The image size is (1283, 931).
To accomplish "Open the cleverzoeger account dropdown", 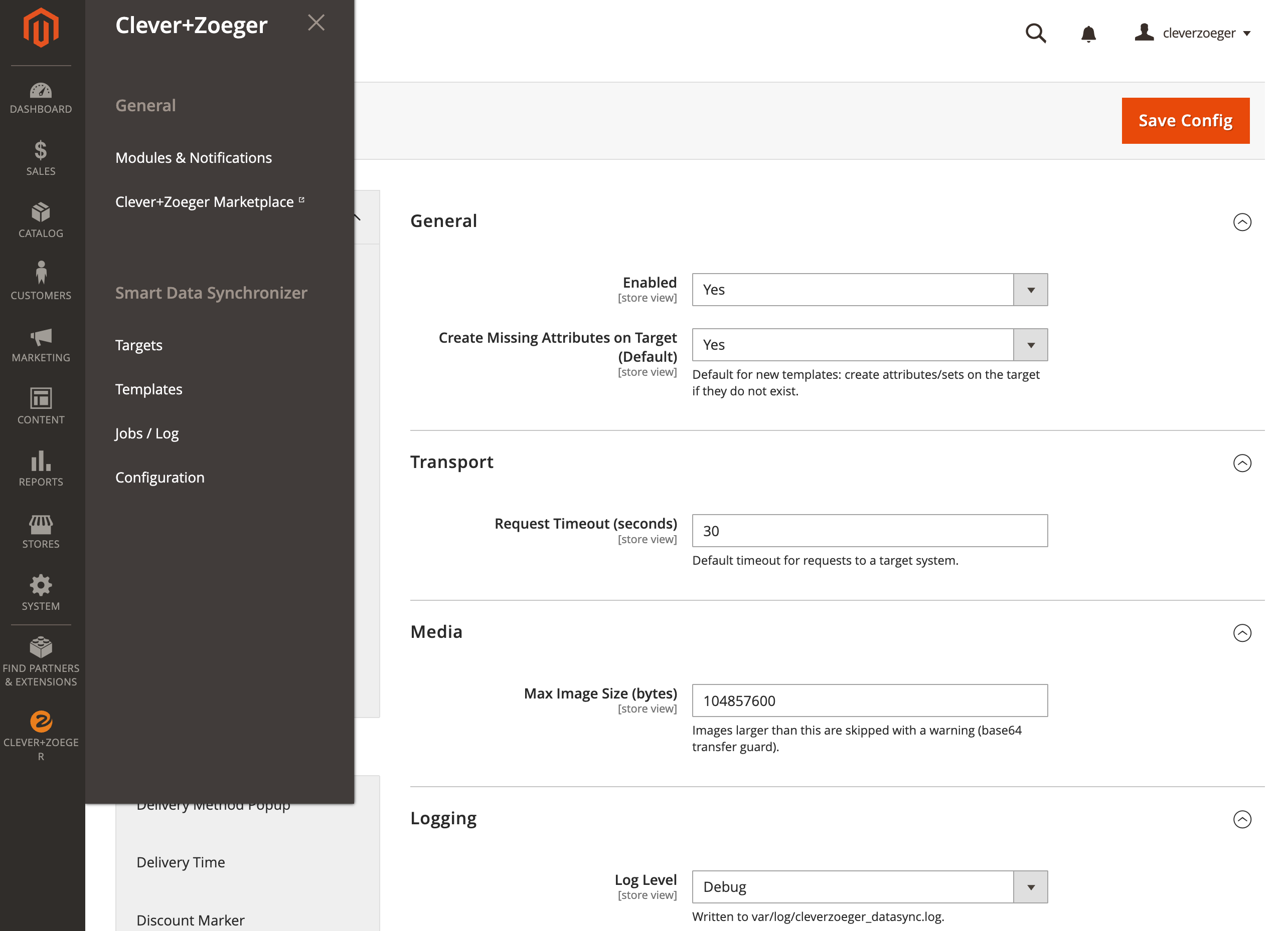I will (x=1193, y=33).
